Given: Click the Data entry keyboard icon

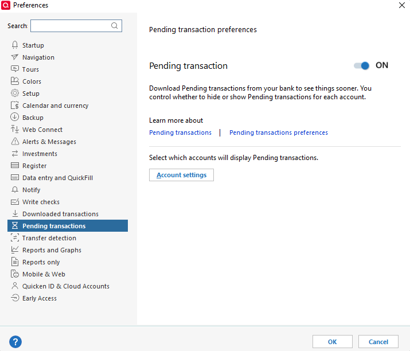Looking at the screenshot, I should pos(15,177).
